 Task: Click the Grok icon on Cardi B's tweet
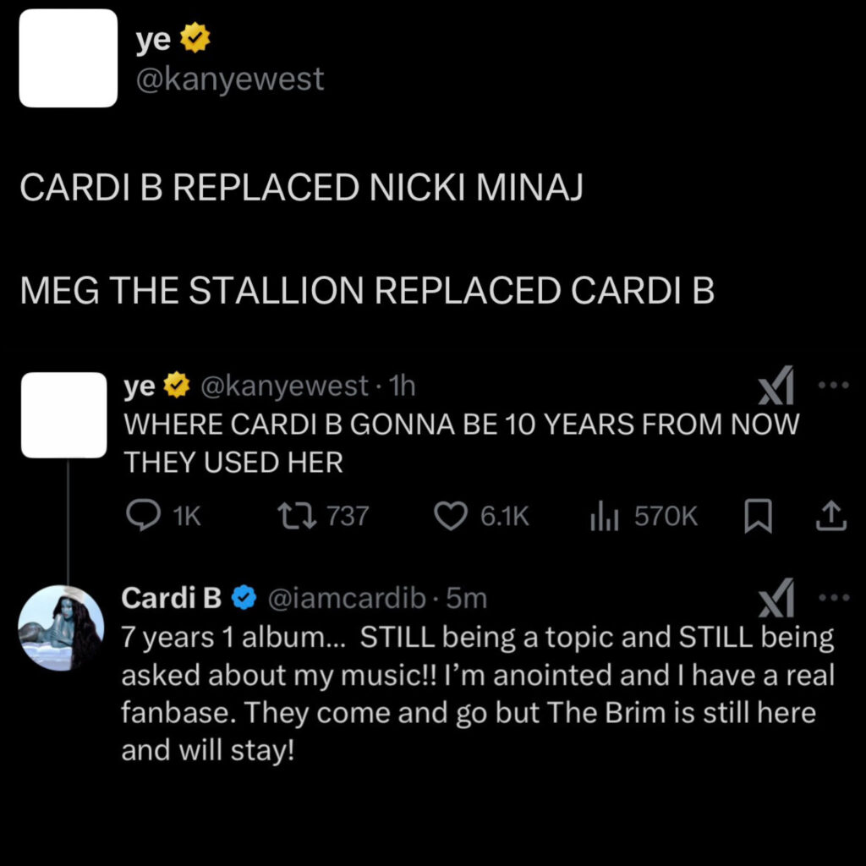click(776, 598)
